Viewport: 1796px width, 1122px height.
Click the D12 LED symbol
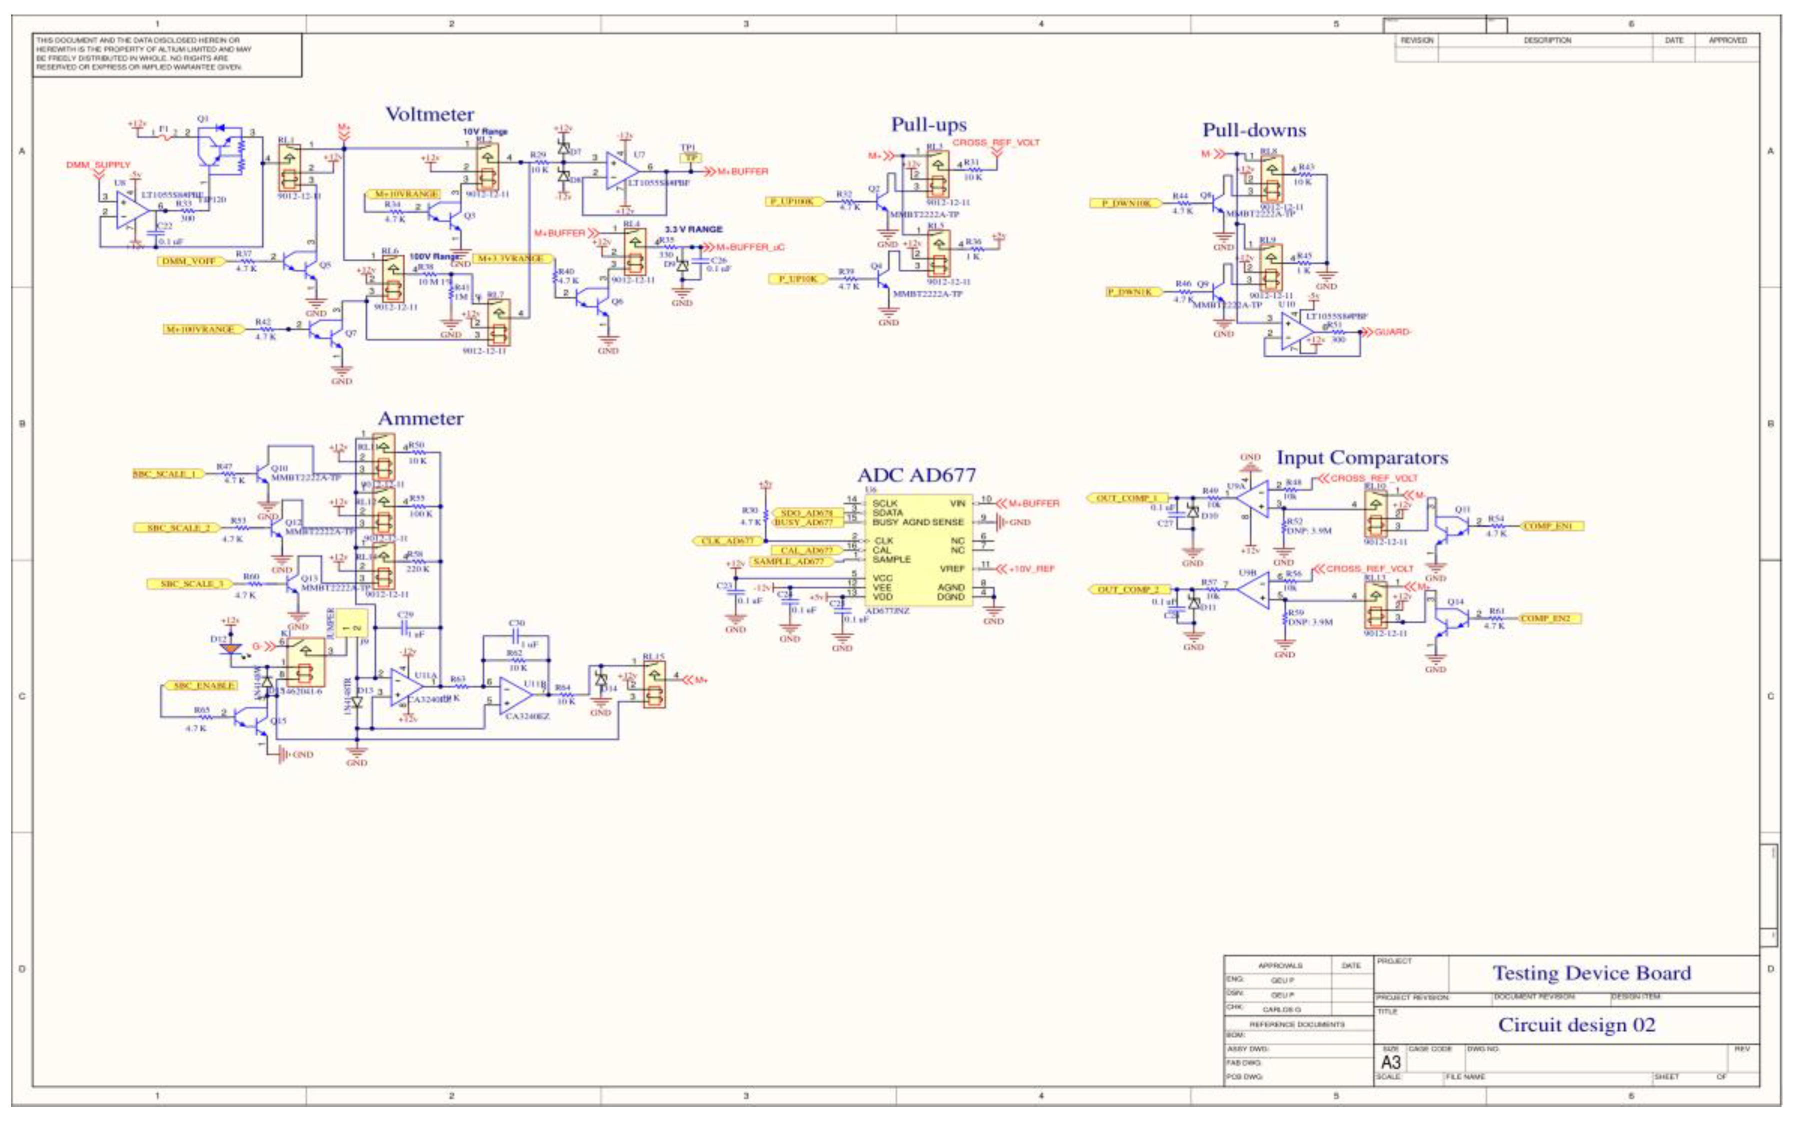click(231, 648)
